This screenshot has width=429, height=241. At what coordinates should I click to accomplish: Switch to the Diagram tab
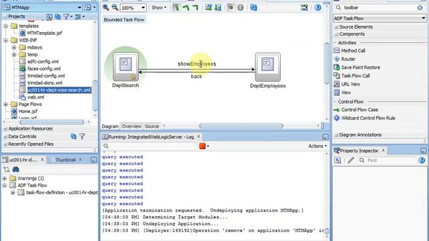coord(110,127)
